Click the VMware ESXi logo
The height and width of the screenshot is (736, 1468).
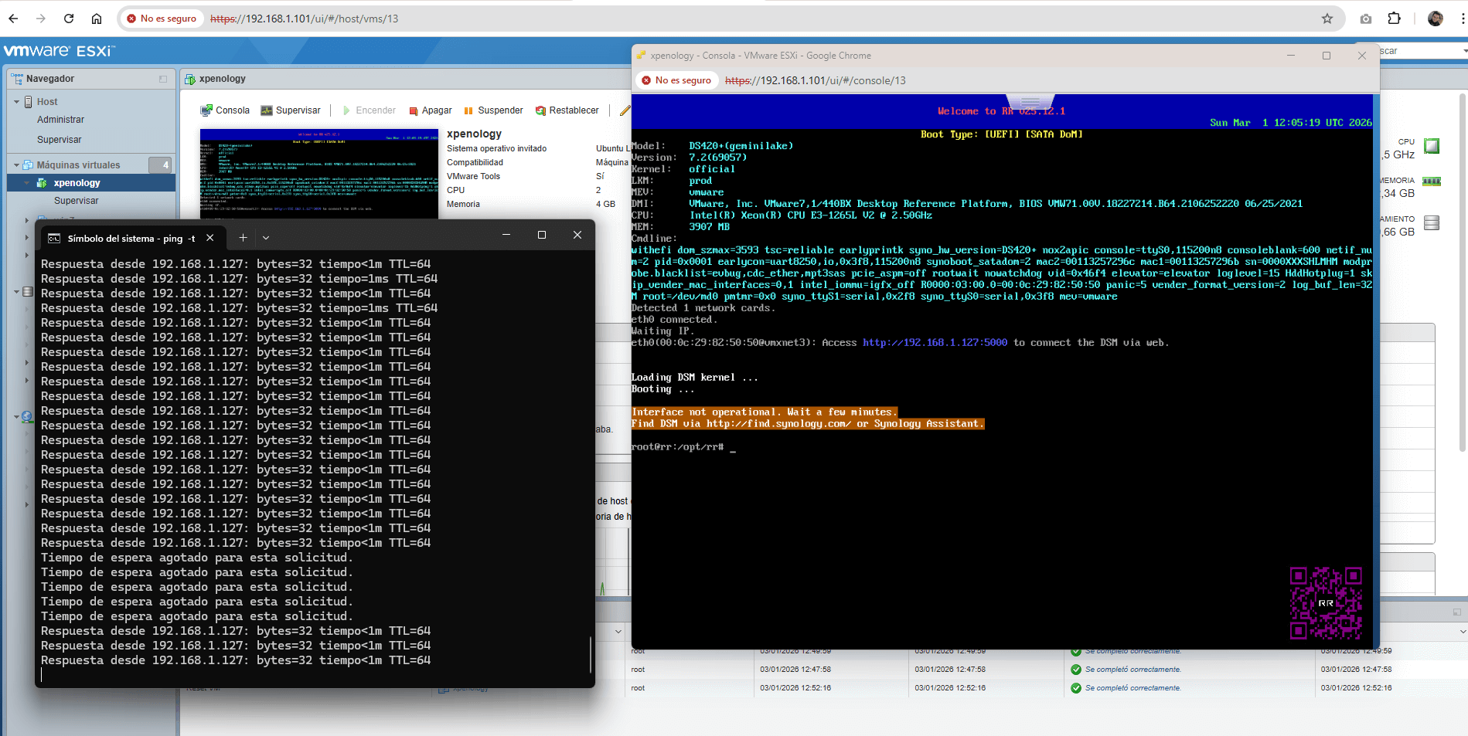click(59, 51)
